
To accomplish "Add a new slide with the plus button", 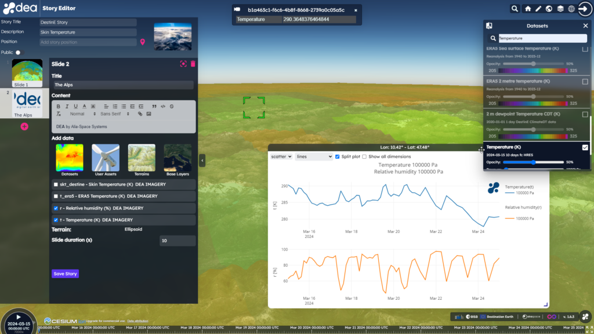I will (x=24, y=126).
